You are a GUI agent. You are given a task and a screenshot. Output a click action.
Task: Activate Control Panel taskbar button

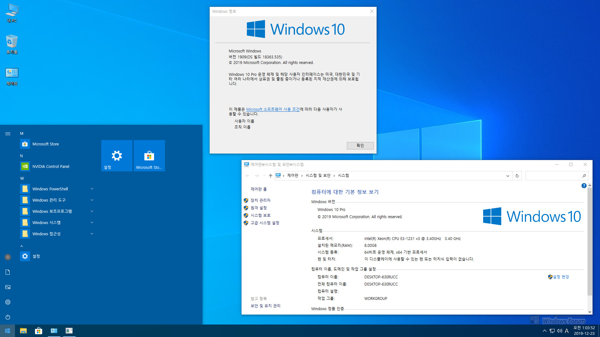[x=54, y=331]
